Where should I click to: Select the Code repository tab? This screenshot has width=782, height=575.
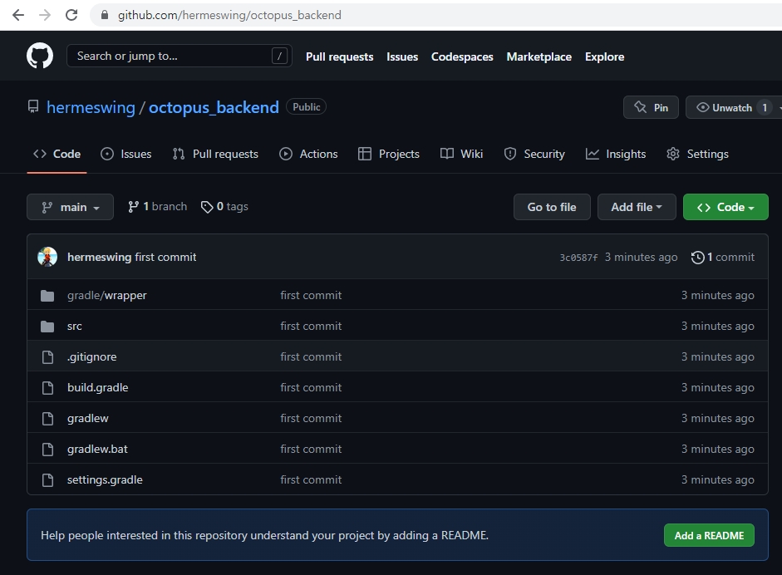pos(57,154)
